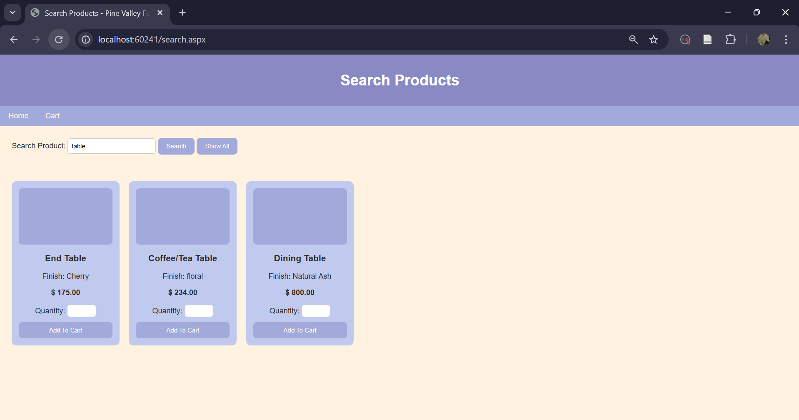The height and width of the screenshot is (420, 799).
Task: Open the HLS downloader extension
Action: pyautogui.click(x=685, y=40)
